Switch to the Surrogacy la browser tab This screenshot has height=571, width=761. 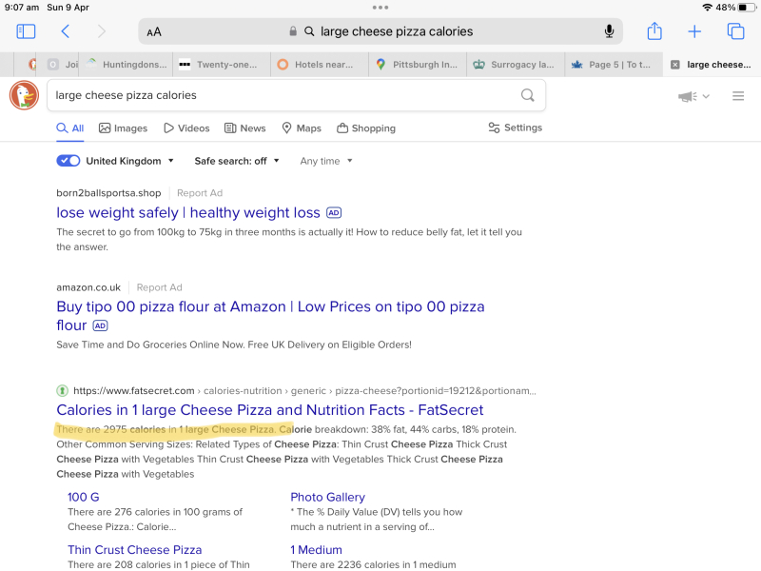[516, 65]
